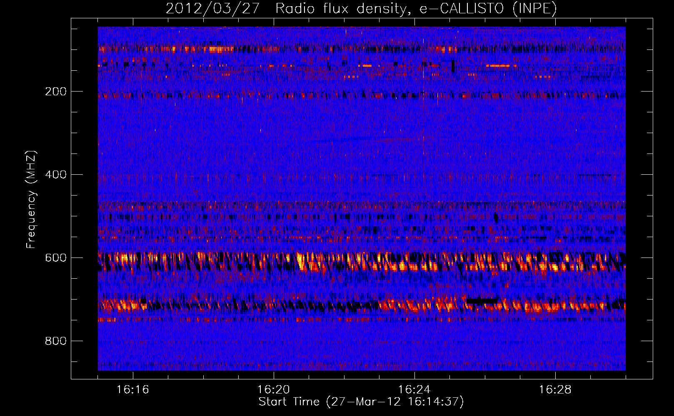Viewport: 674px width, 416px height.
Task: Click the 200 frequency tick label
Action: point(56,92)
